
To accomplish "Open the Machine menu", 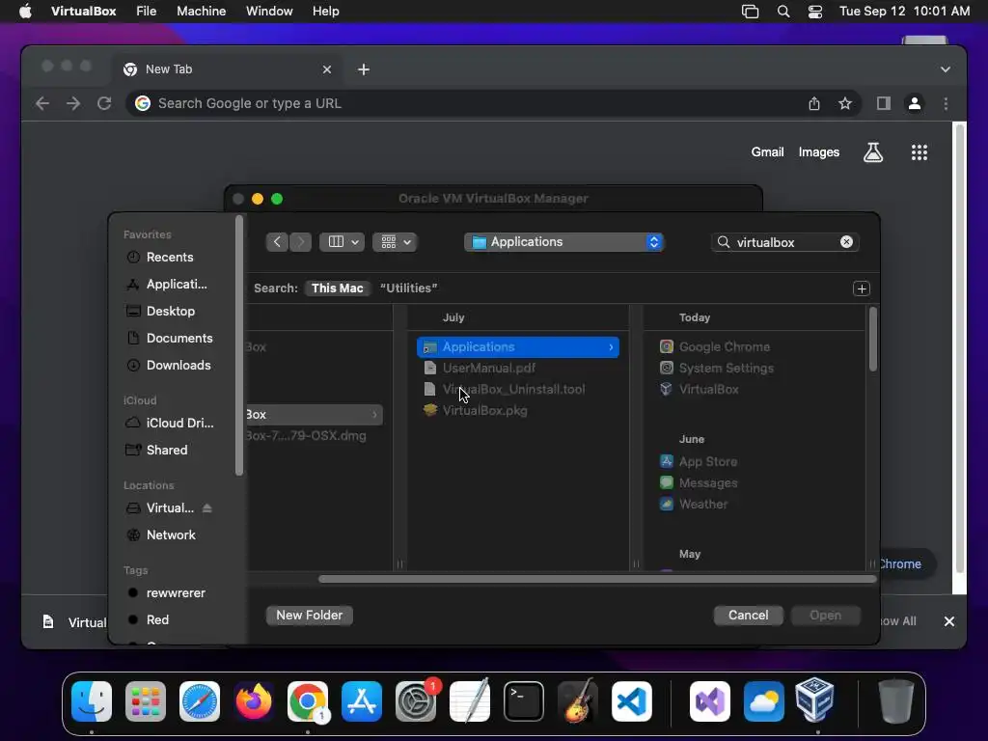I will pos(201,12).
